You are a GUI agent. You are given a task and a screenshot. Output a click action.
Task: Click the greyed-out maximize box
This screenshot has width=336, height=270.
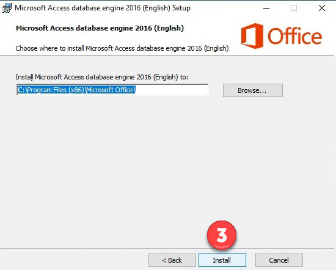[x=294, y=8]
